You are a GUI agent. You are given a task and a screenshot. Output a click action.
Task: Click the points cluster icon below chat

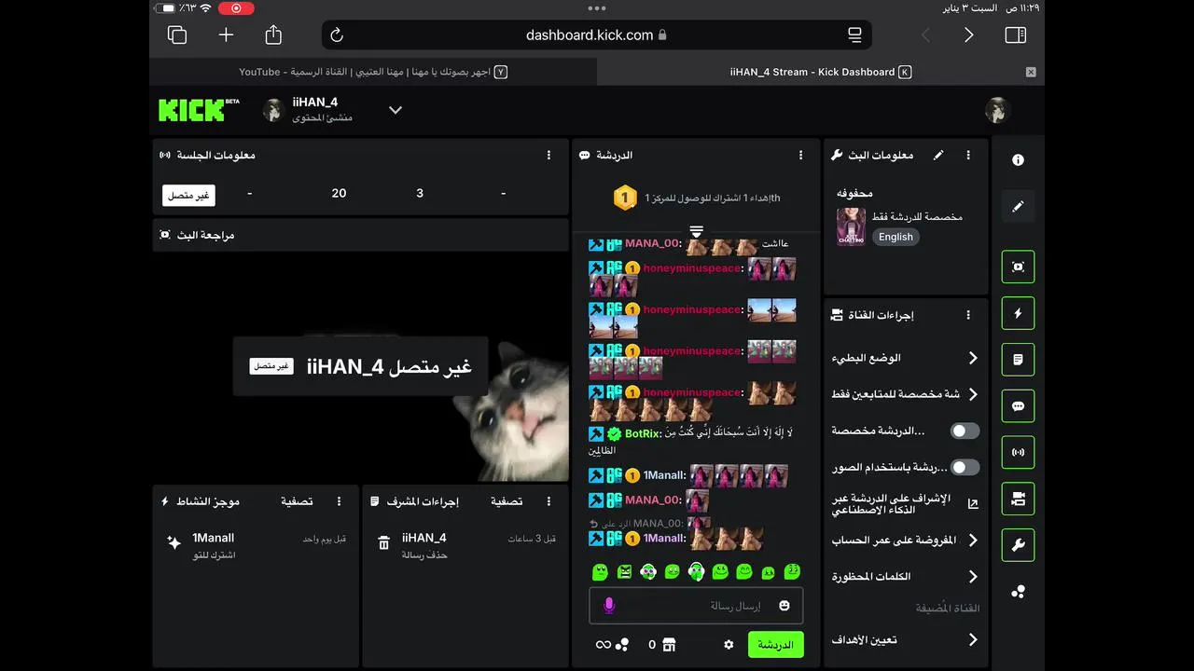click(x=623, y=644)
